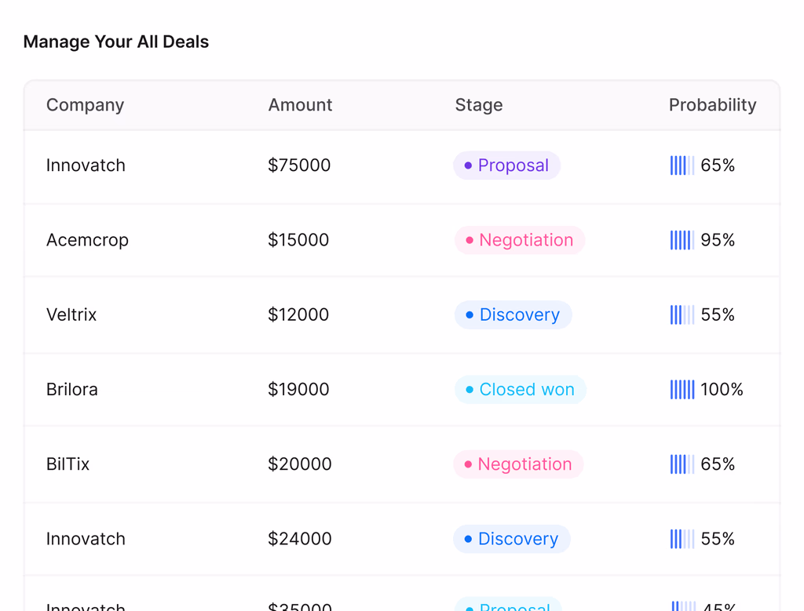Click the Company column header
This screenshot has height=611, width=804.
85,105
